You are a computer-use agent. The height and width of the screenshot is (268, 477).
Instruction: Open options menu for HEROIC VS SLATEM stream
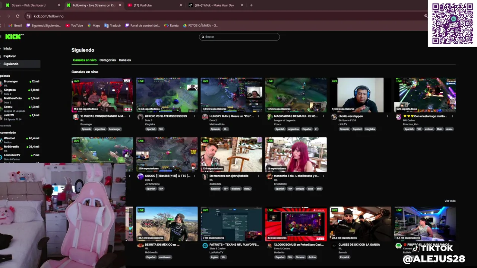[x=194, y=116]
